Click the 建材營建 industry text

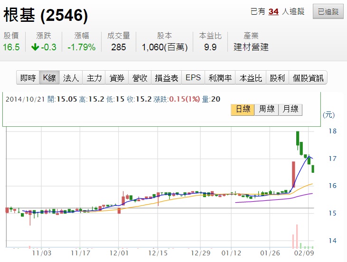(251, 47)
